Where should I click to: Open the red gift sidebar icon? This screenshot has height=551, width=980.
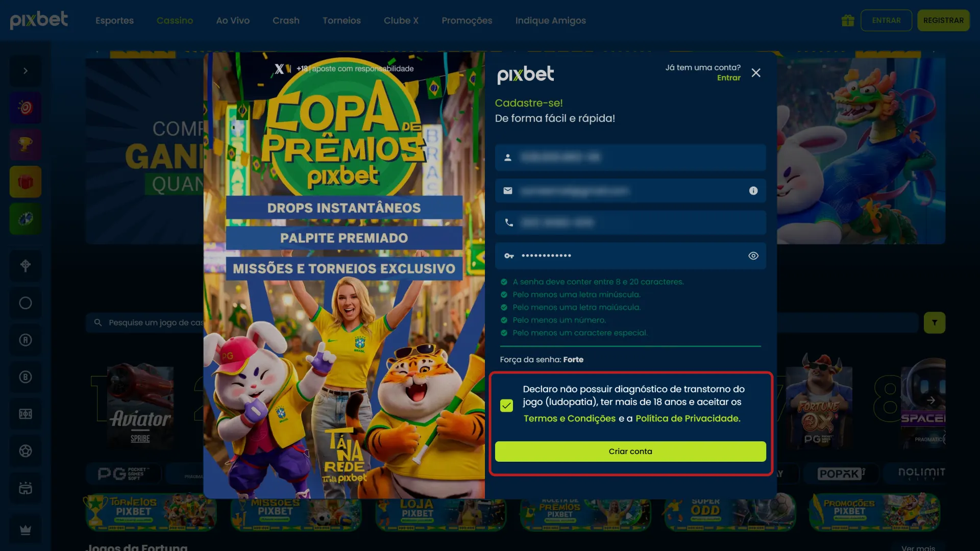click(x=26, y=182)
